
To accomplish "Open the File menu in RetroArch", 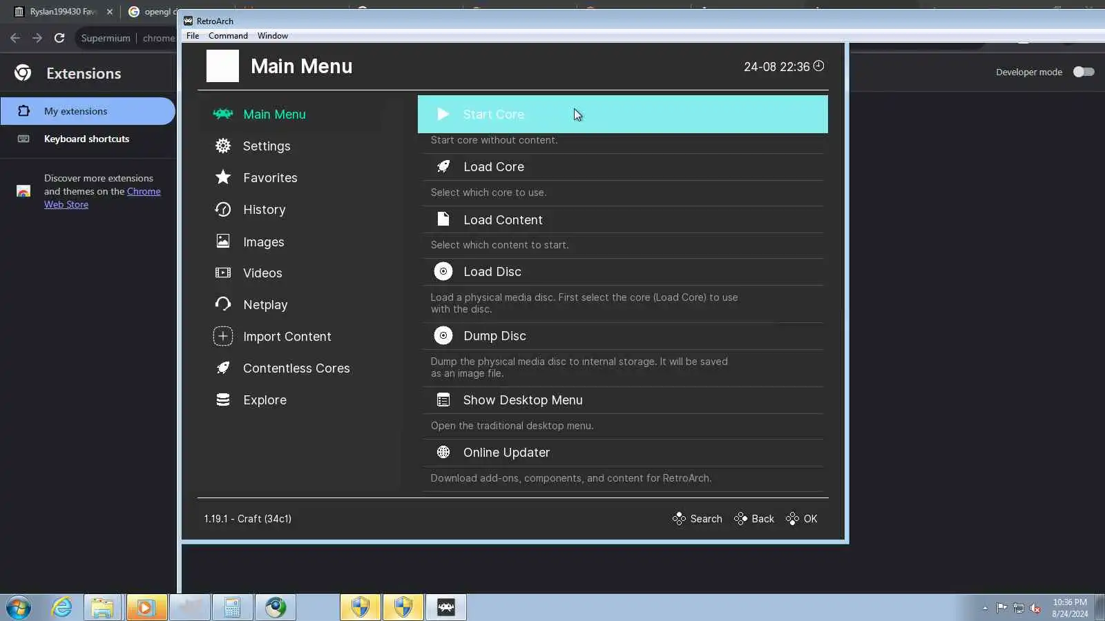I will (x=193, y=36).
